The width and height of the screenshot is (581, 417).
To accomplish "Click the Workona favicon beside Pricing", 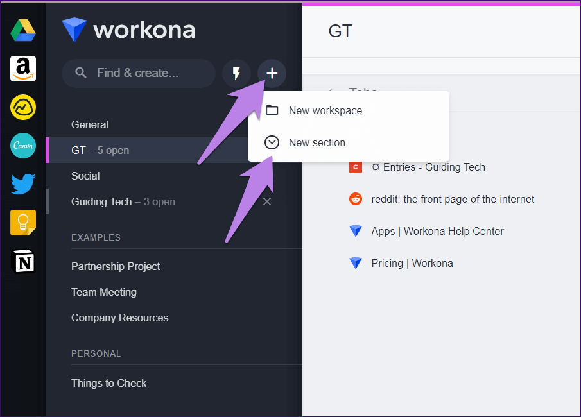I will (356, 263).
